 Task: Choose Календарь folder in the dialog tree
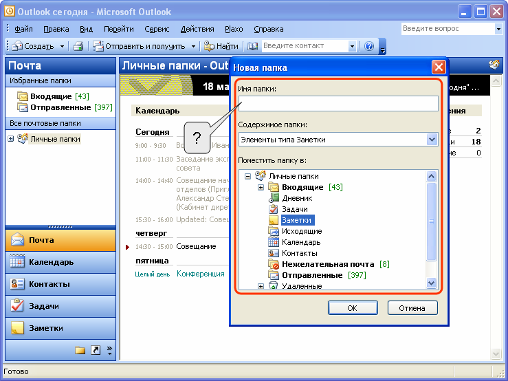coord(300,242)
